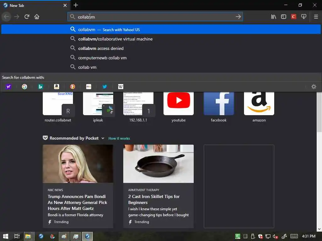Image resolution: width=322 pixels, height=241 pixels.
Task: Click the network tray icon
Action: point(268,236)
